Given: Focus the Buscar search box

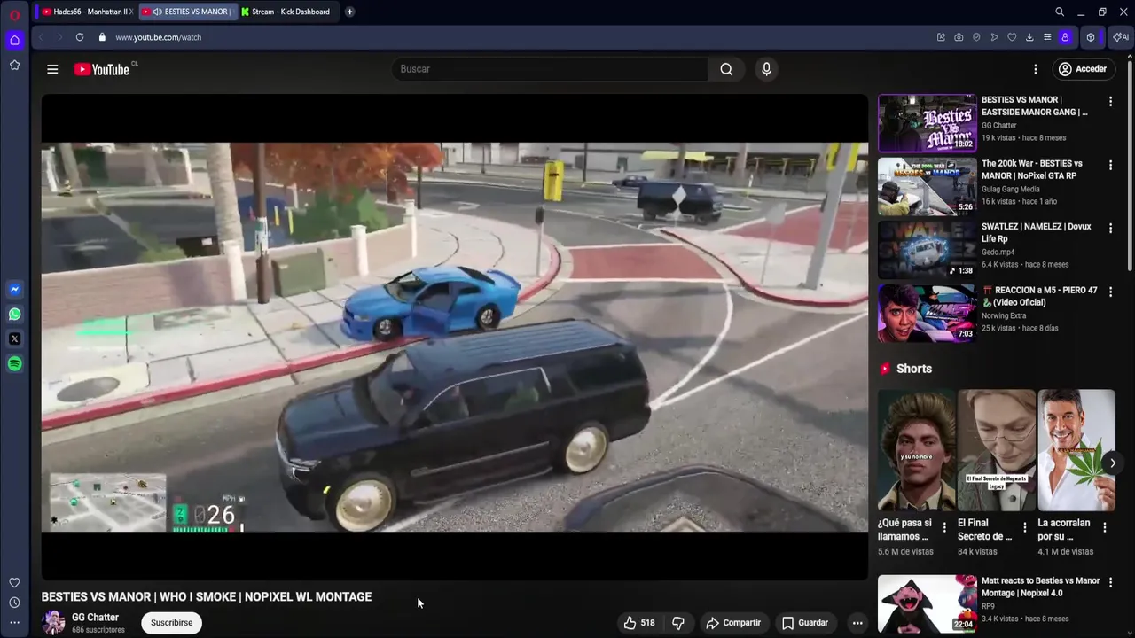Looking at the screenshot, I should pyautogui.click(x=550, y=69).
